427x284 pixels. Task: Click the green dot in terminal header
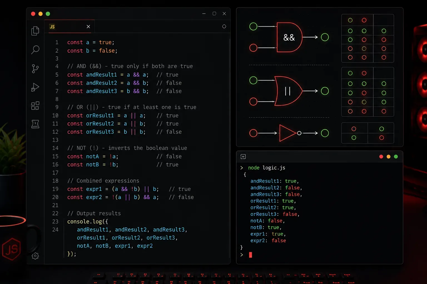396,157
